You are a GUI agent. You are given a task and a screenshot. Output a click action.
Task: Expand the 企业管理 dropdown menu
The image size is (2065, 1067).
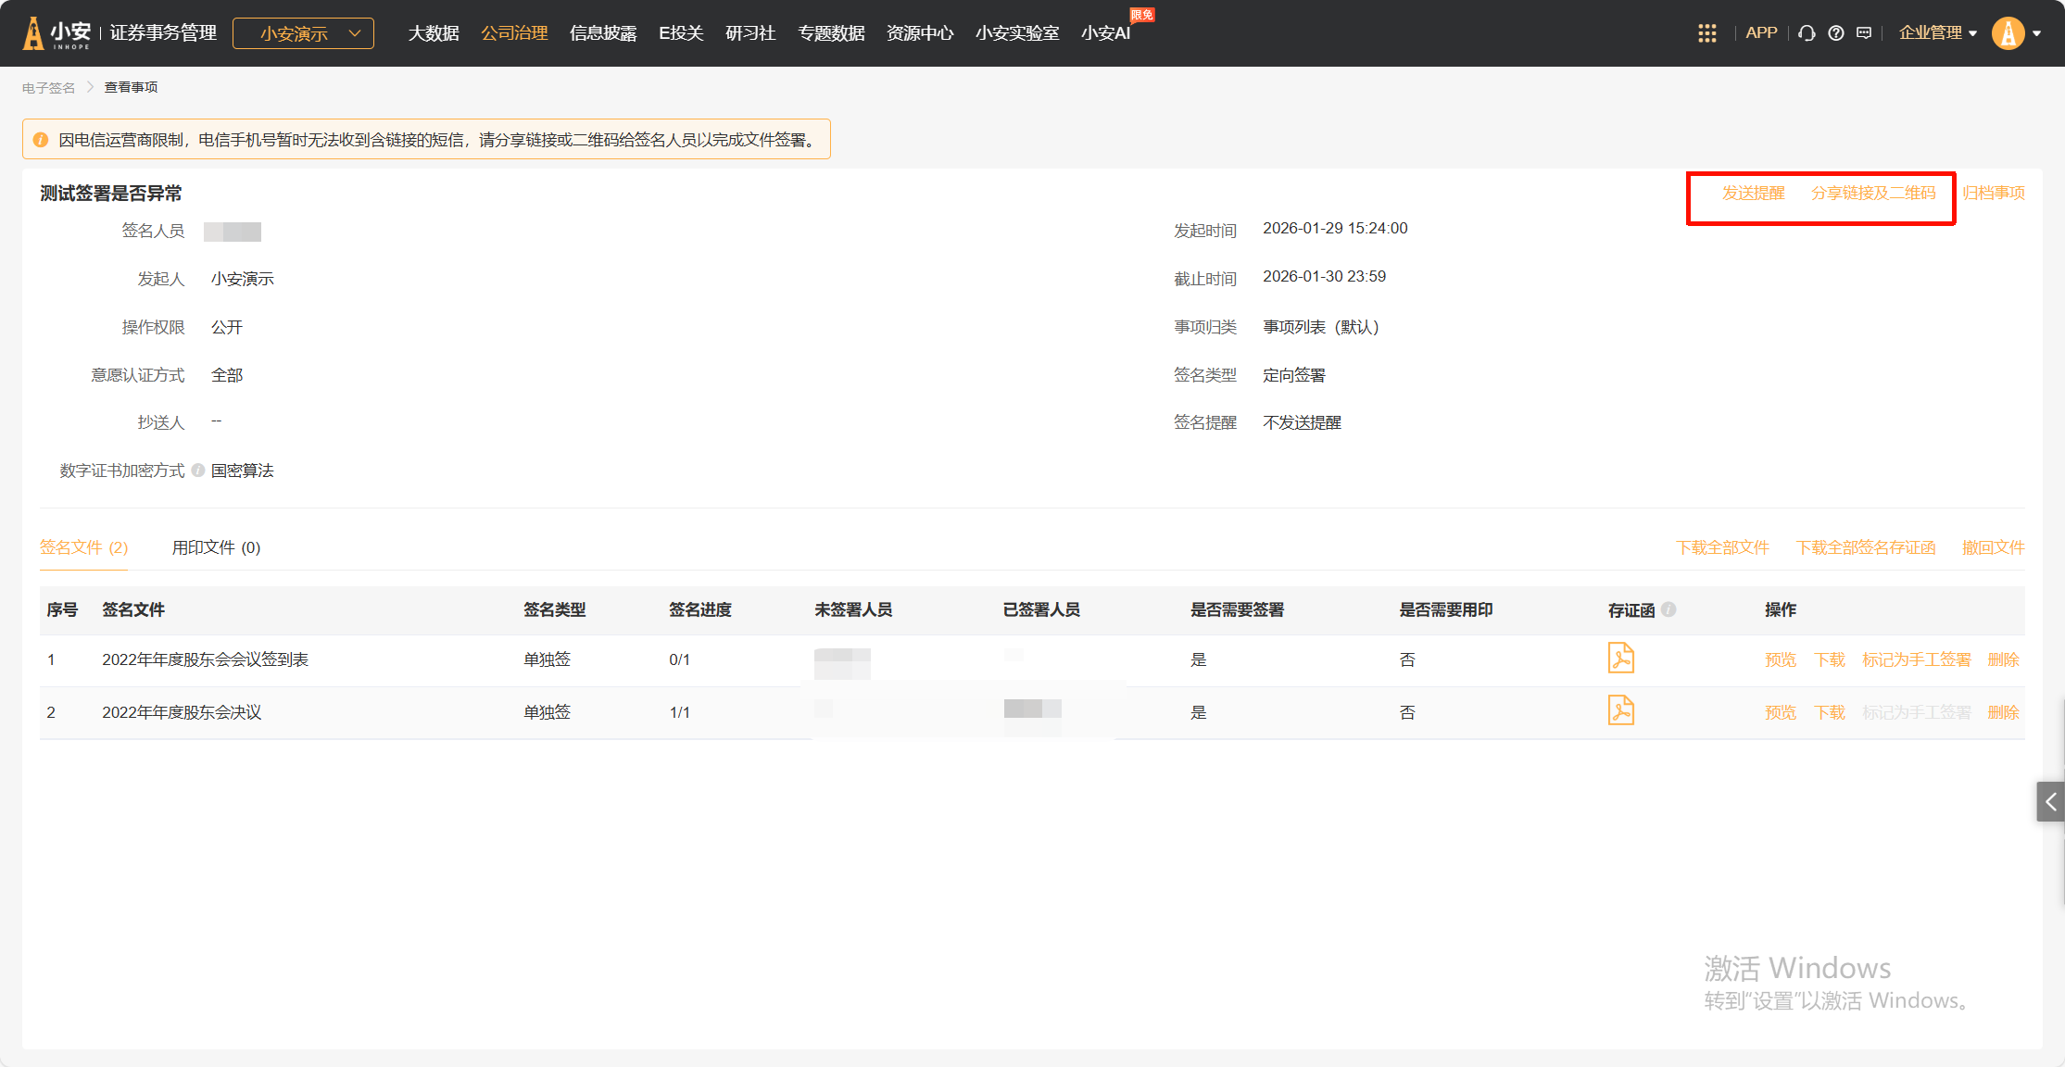click(1937, 33)
